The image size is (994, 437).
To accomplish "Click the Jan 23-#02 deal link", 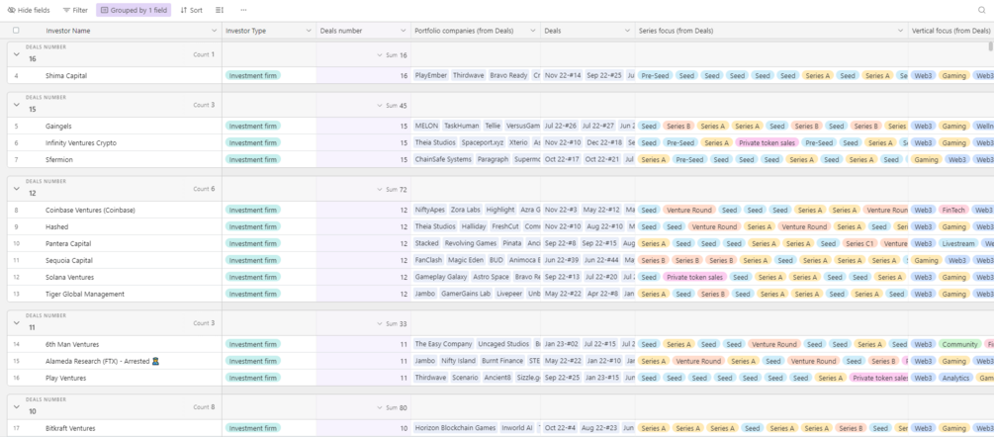I will coord(562,344).
